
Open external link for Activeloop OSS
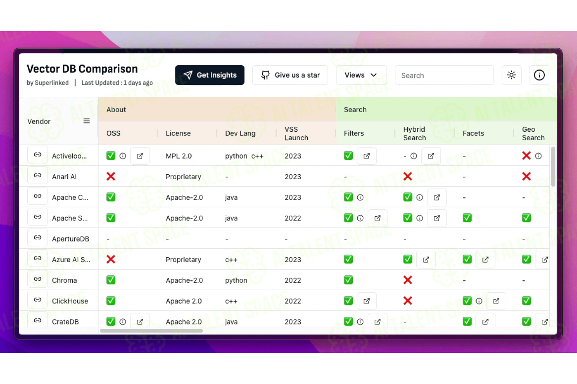[x=140, y=156]
